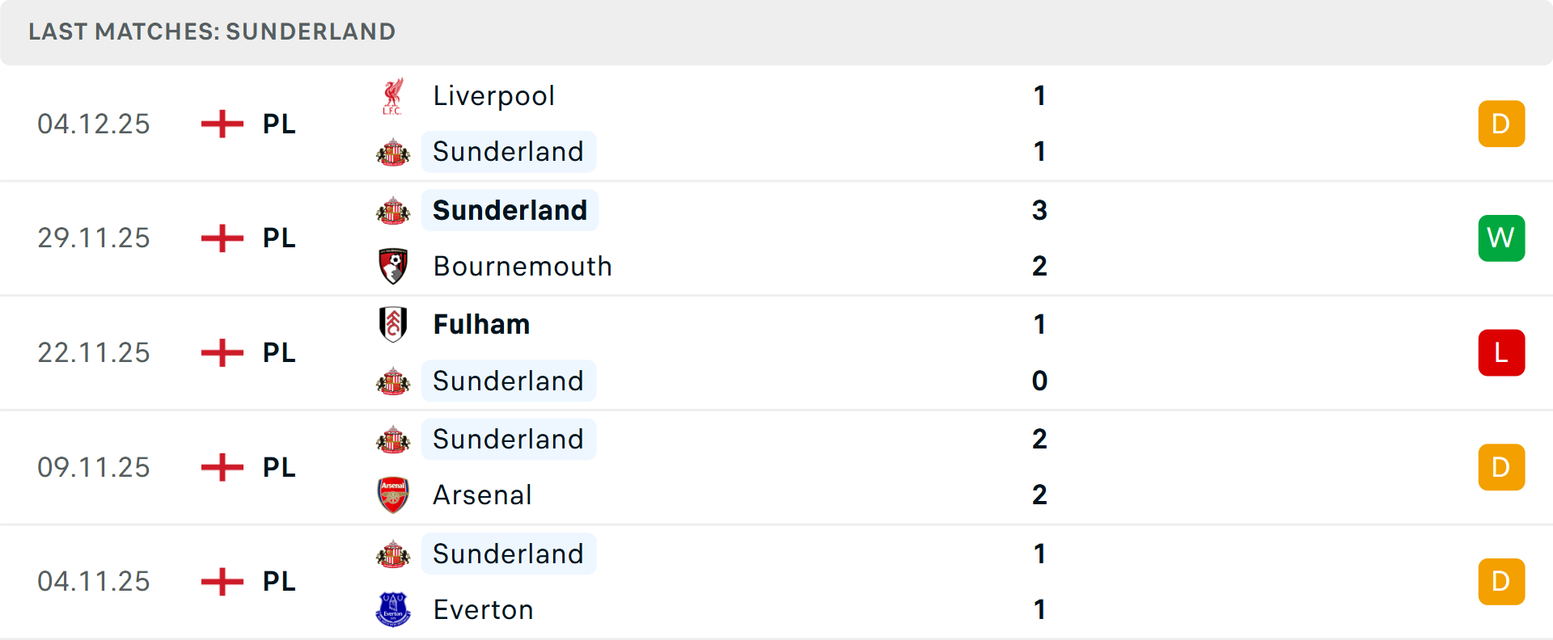Click the 04.12.25 match date
The height and width of the screenshot is (640, 1553).
point(94,124)
